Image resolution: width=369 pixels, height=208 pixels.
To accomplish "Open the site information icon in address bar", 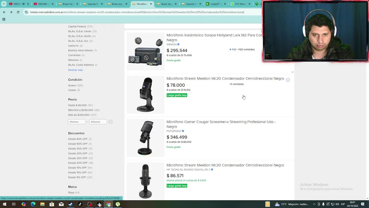I will 26,12.
